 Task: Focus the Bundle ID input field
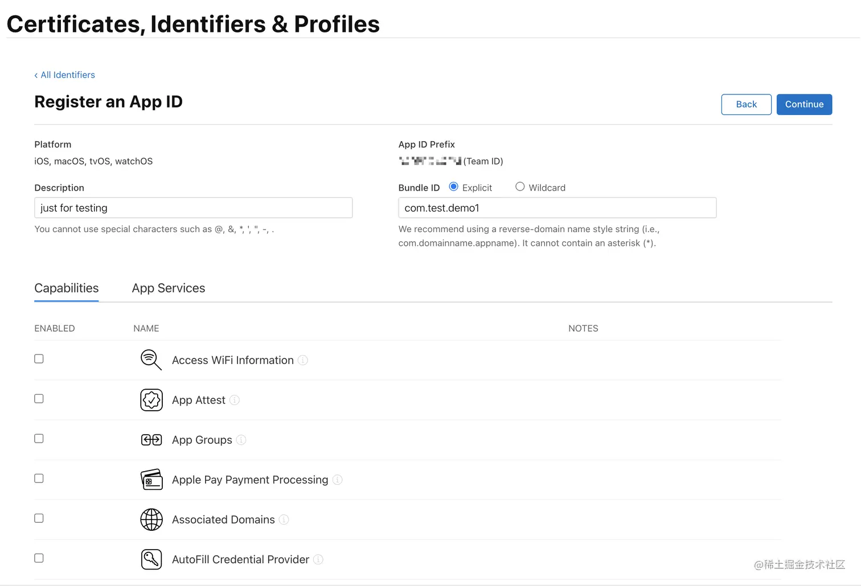point(557,208)
